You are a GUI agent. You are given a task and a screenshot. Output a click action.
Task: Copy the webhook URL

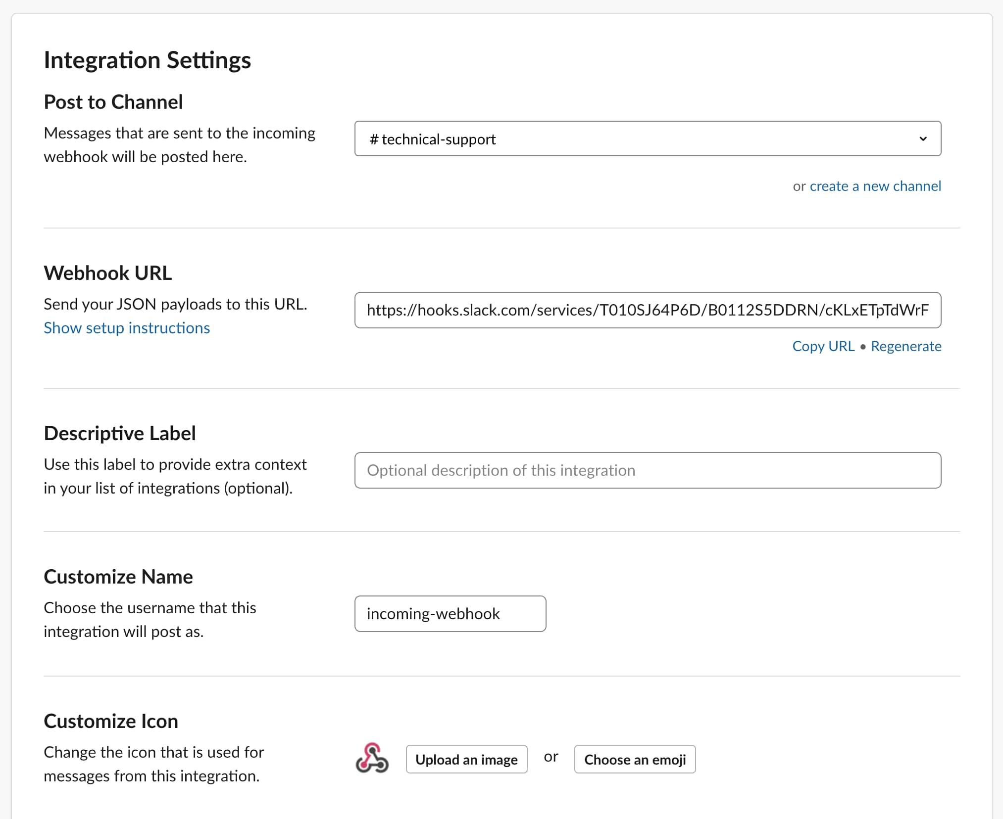coord(823,346)
